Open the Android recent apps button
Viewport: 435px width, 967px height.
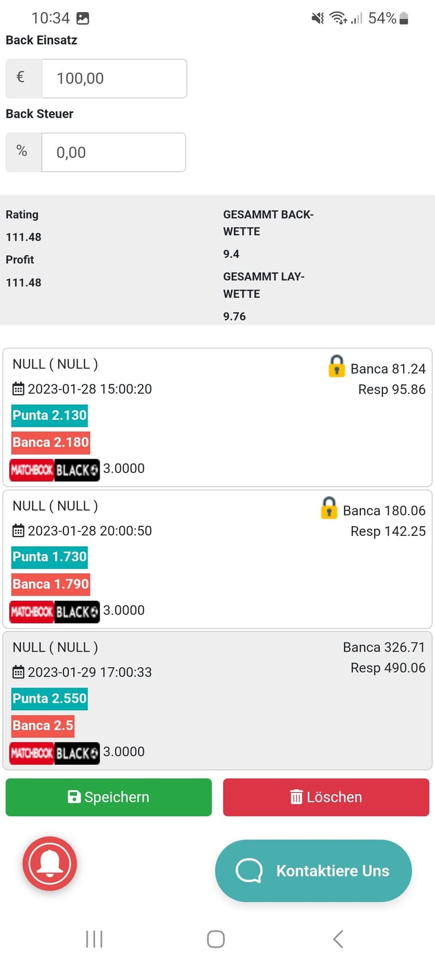click(x=94, y=939)
